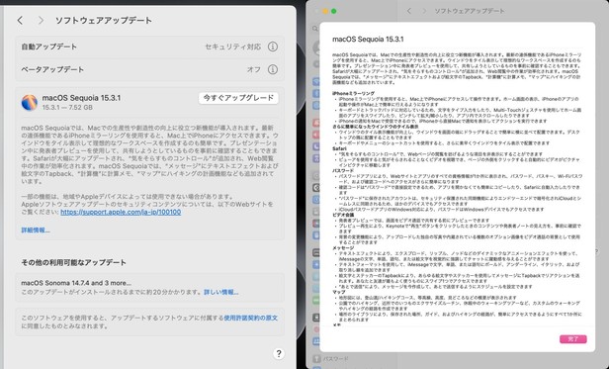This screenshot has width=609, height=369.
Task: Open 詳しい情報... for macOS Sonoma update
Action: click(x=221, y=292)
